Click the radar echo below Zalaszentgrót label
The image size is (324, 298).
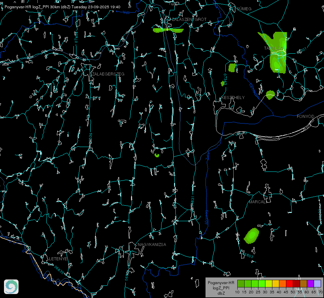(168, 30)
